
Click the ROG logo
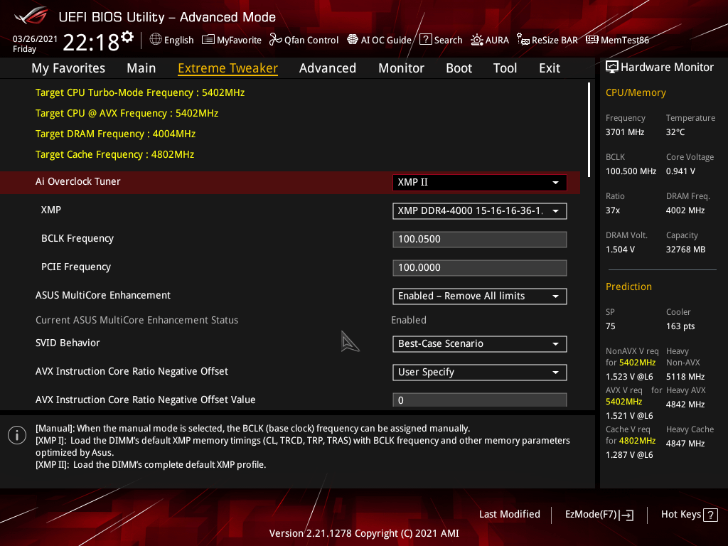[x=31, y=16]
